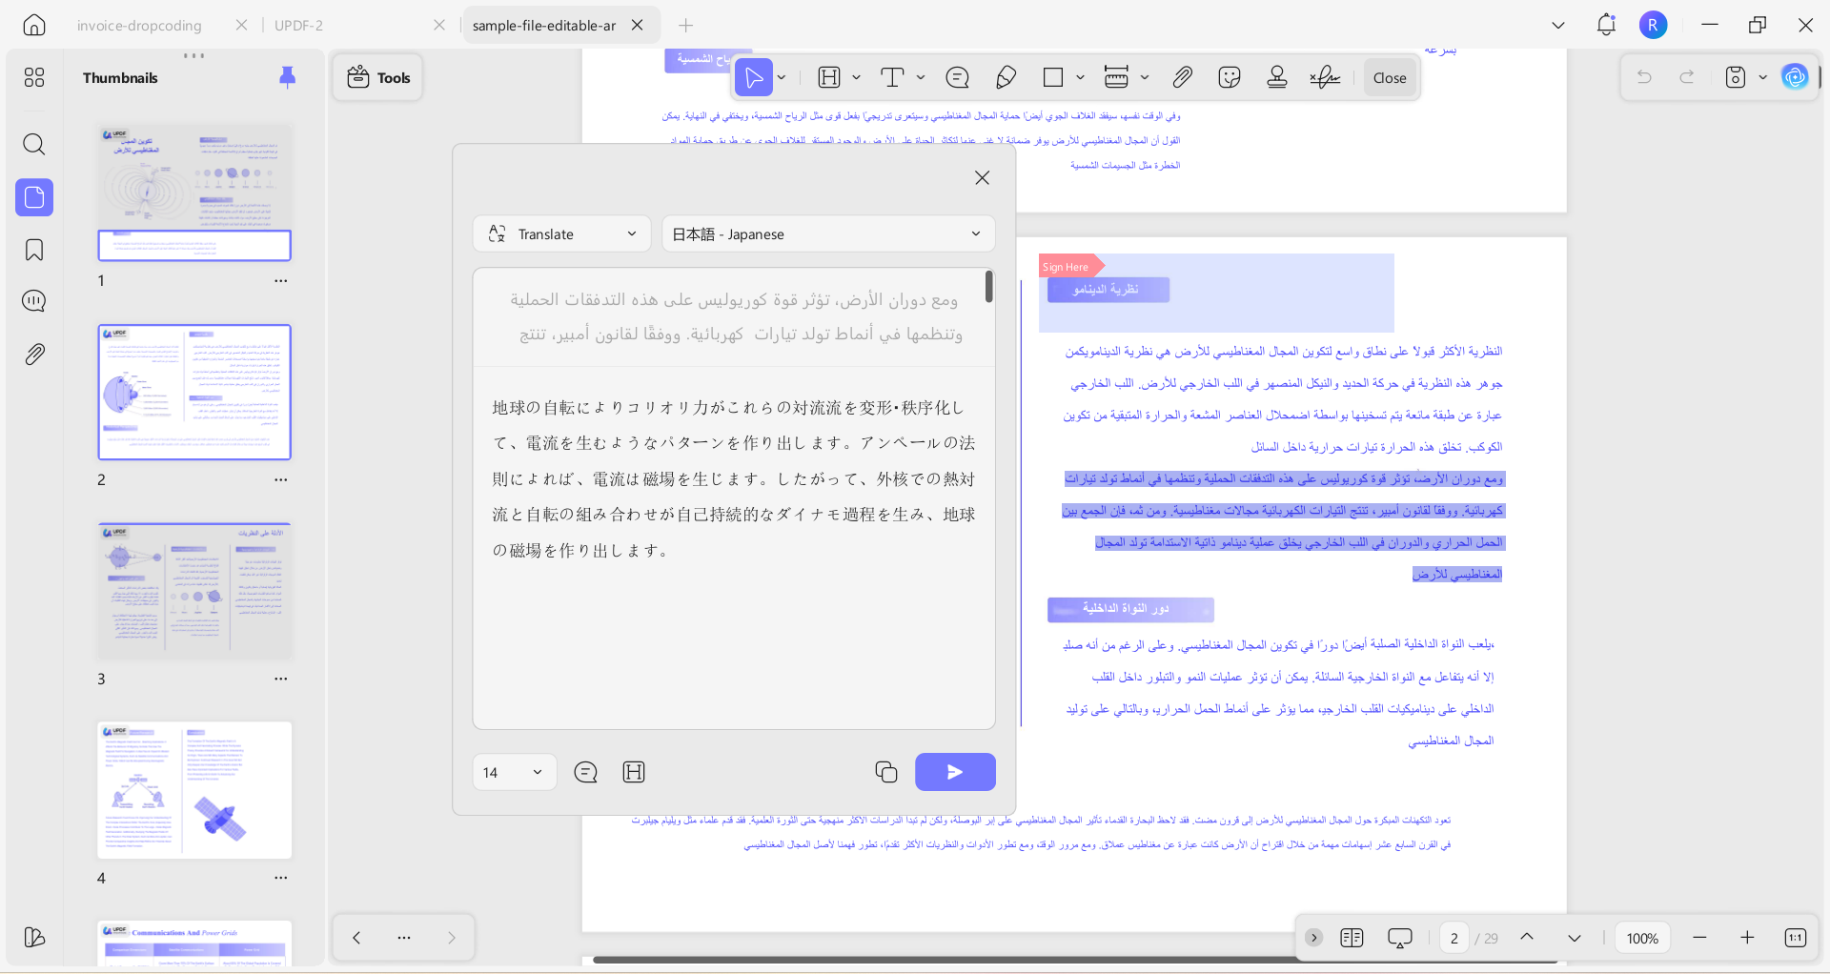Toggle actual size 1:1 view
This screenshot has width=1830, height=974.
click(1795, 938)
